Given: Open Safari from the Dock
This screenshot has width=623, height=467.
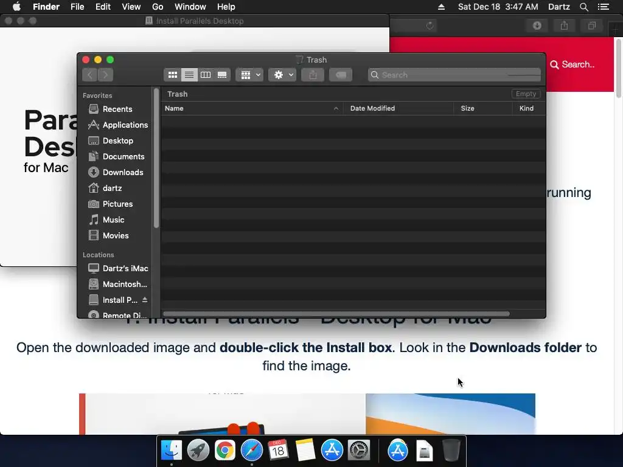Looking at the screenshot, I should [251, 451].
